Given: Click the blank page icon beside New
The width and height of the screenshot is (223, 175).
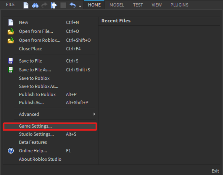Looking at the screenshot, I should [11, 22].
